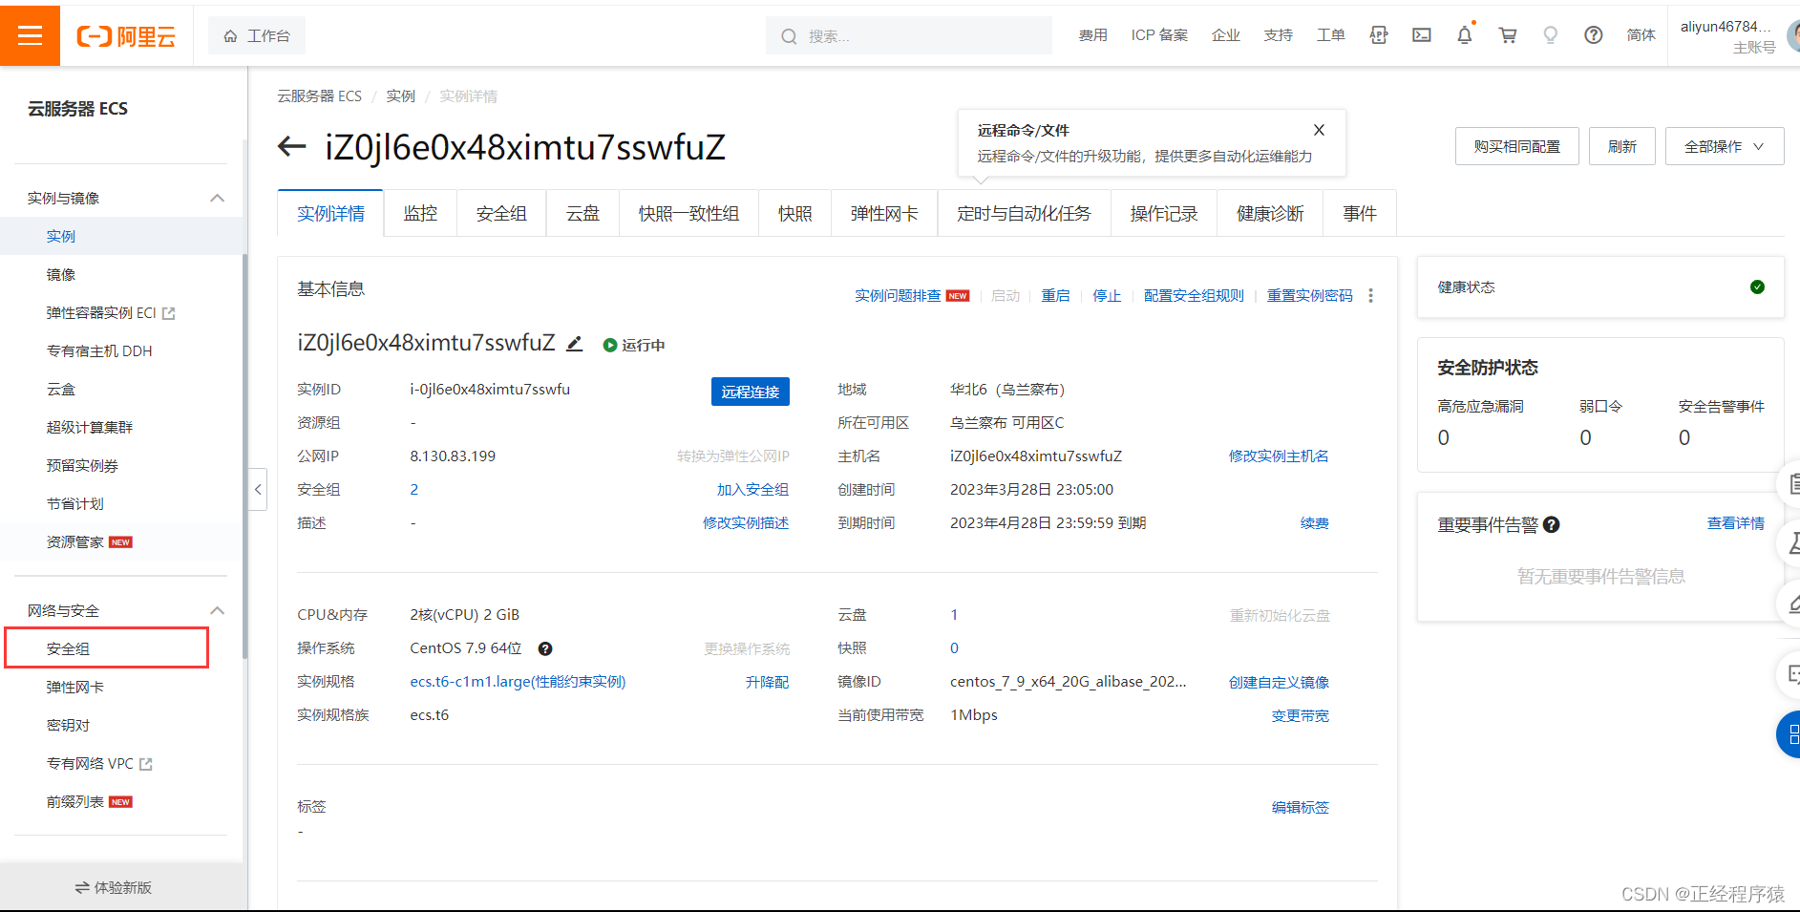1800x912 pixels.
Task: Click the 远程连接 button
Action: click(x=751, y=392)
